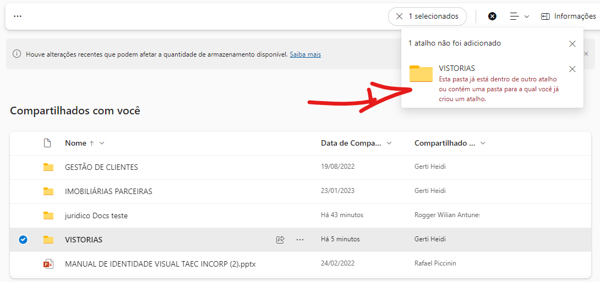Open 'Data de Compa...' column dropdown chevron
This screenshot has height=282, width=600.
390,143
